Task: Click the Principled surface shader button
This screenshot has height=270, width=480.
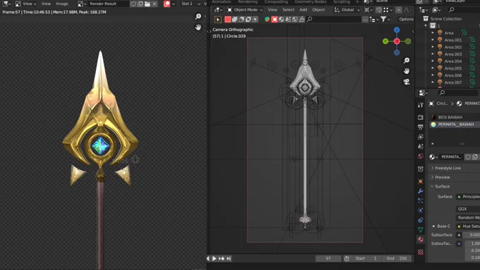Action: click(468, 197)
